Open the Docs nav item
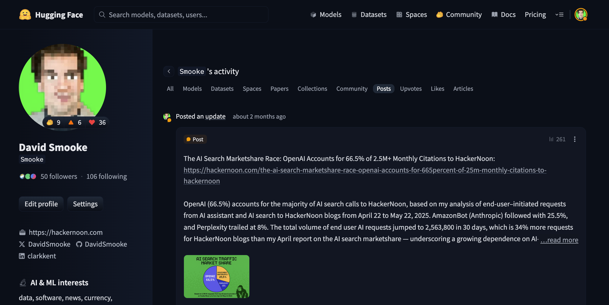Viewport: 609px width, 305px height. tap(504, 15)
